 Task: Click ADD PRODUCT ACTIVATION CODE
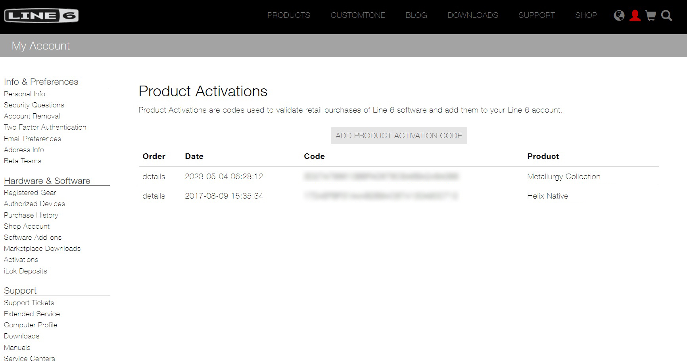pos(399,135)
